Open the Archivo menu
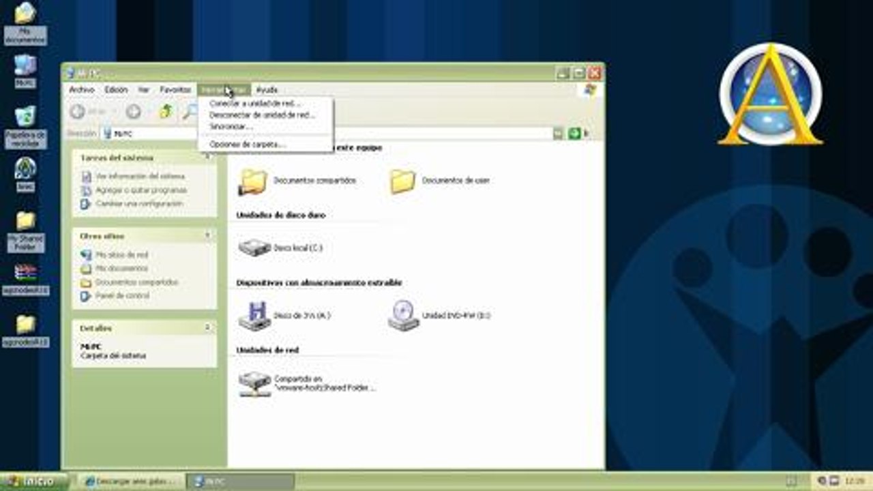 tap(82, 90)
